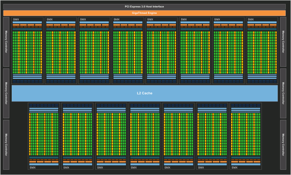
Task: Click the PCI Express 3.0 Host Interface bar
Action: tap(145, 7)
